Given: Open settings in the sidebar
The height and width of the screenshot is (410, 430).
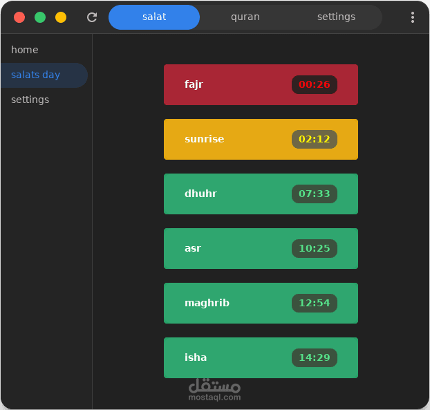Looking at the screenshot, I should click(44, 100).
